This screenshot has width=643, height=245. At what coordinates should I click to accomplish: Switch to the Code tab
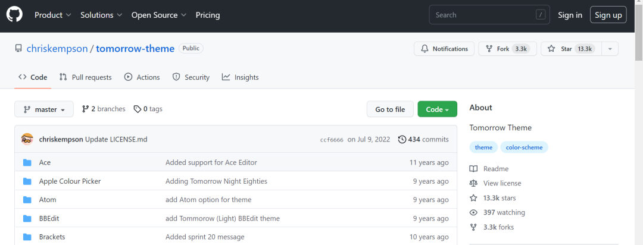click(x=33, y=77)
